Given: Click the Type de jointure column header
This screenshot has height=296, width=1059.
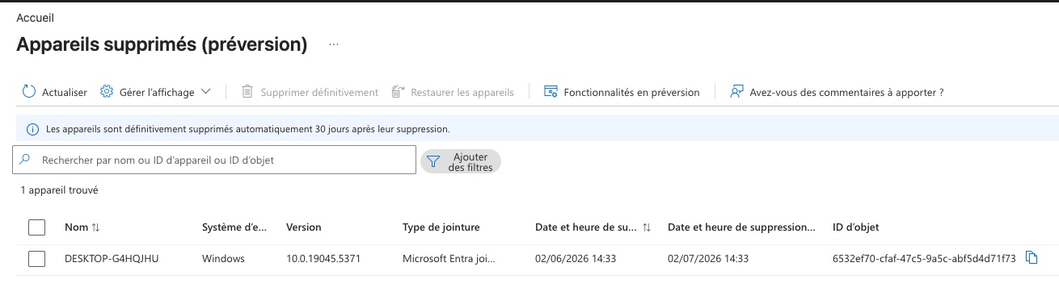Looking at the screenshot, I should tap(441, 227).
